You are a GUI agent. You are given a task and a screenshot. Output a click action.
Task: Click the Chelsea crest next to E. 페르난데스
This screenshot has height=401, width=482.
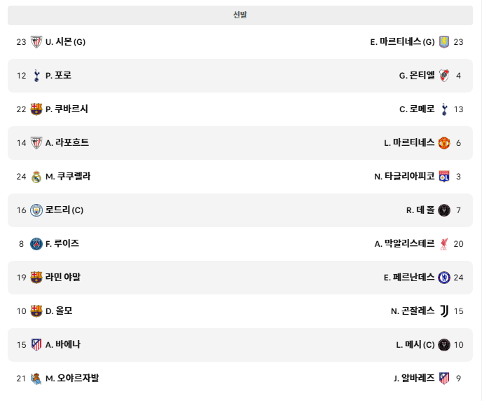coord(444,278)
